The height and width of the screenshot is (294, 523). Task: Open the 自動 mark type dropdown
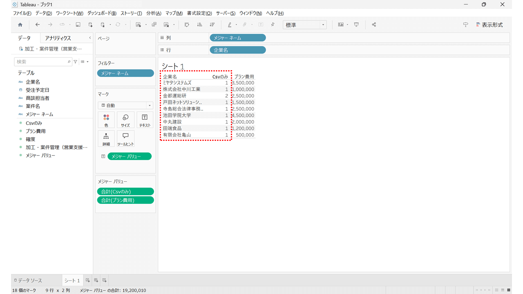[x=125, y=105]
